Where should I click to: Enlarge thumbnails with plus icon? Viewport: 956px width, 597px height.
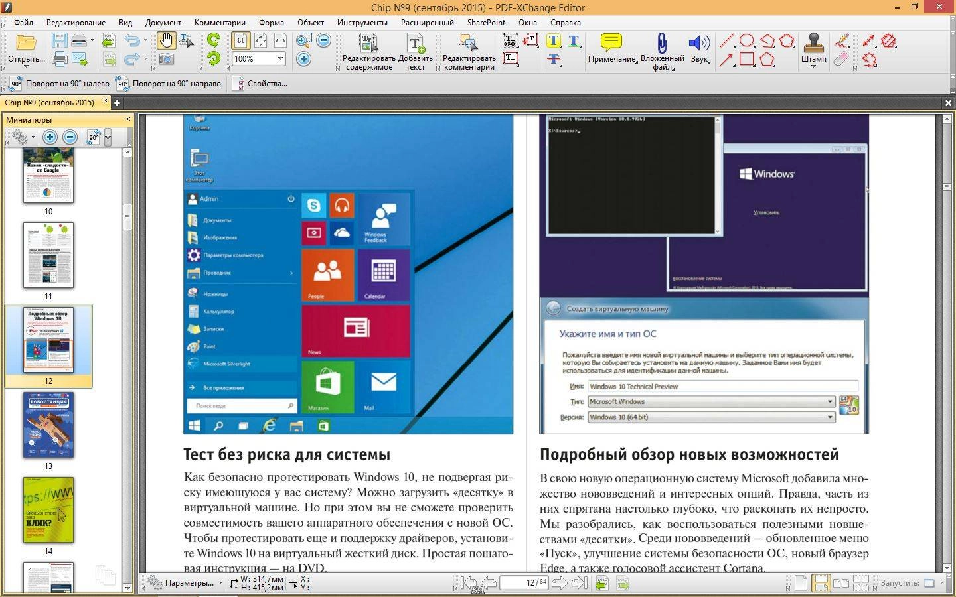[x=50, y=137]
